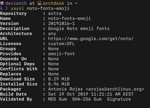Click the 'Architecture' field label
150x108 pixels.
[16, 34]
